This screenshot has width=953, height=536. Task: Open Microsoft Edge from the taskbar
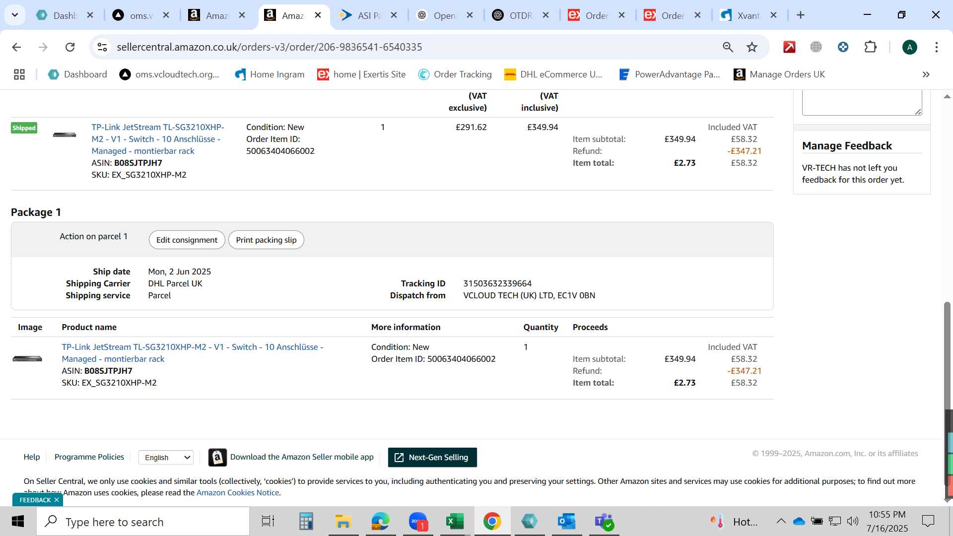[x=380, y=522]
